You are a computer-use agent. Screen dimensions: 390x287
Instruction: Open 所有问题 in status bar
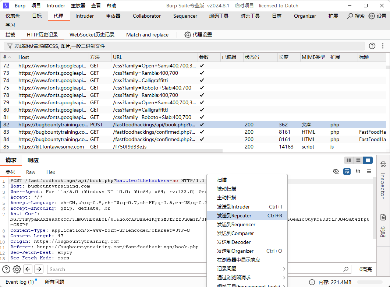(x=54, y=282)
